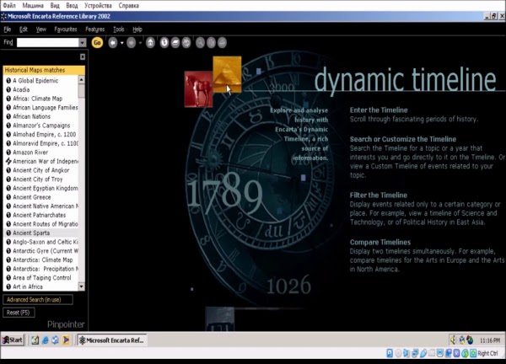This screenshot has height=364, width=506.
Task: Open the Машина menu
Action: pos(33,6)
